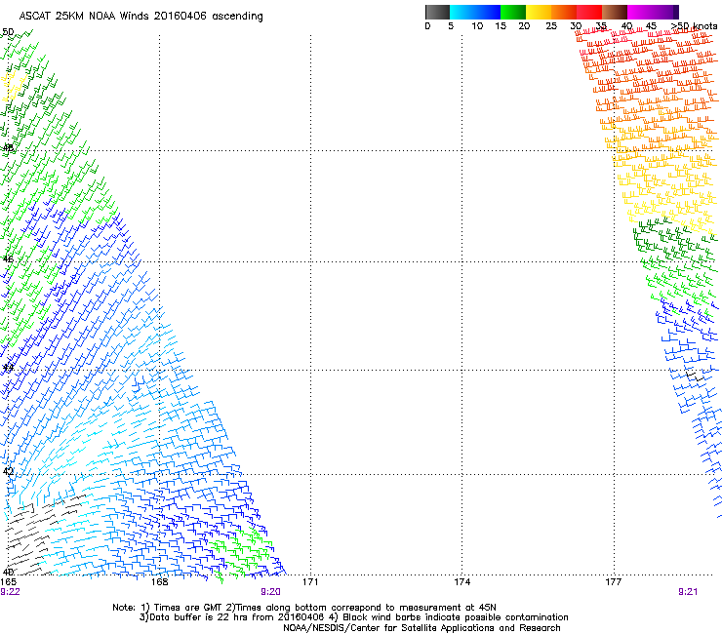Click the purple time stamp '9:20'

[x=271, y=592]
